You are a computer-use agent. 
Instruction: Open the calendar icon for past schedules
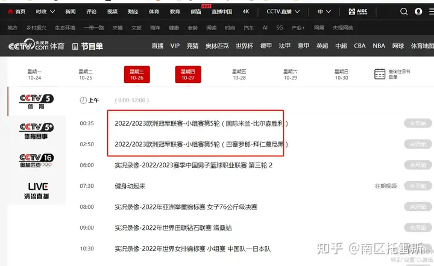coord(380,74)
